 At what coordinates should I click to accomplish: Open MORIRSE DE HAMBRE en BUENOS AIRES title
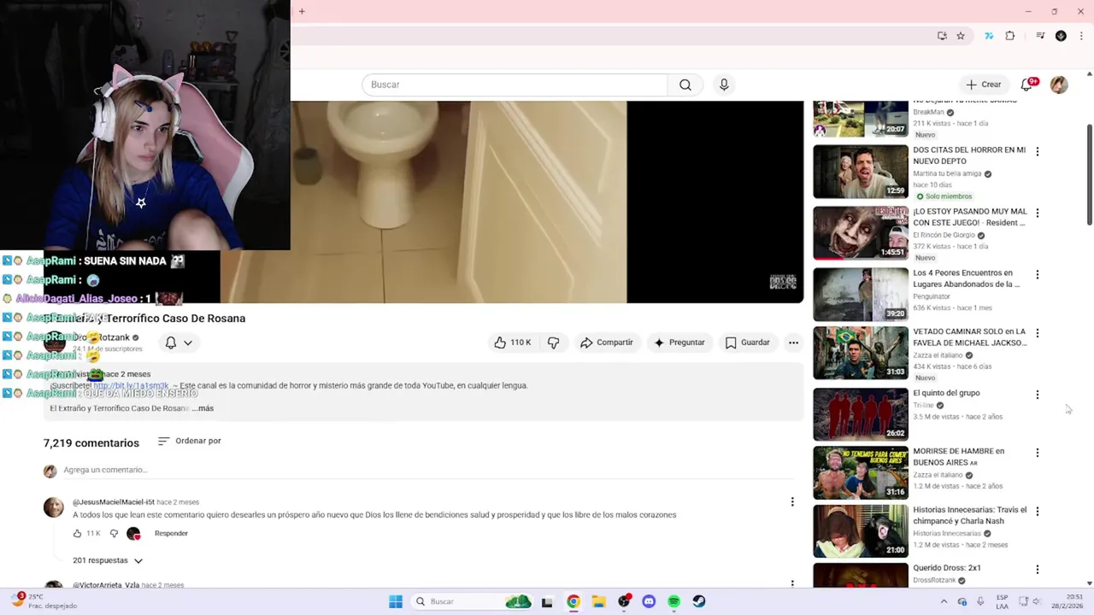click(958, 457)
